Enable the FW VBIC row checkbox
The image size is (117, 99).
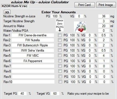tap(60, 55)
